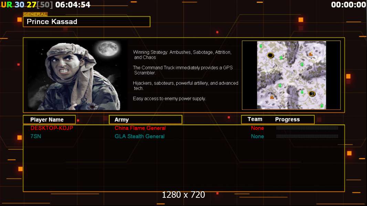The height and width of the screenshot is (206, 367).
Task: Click the GENERAL label tag
Action: [x=35, y=14]
